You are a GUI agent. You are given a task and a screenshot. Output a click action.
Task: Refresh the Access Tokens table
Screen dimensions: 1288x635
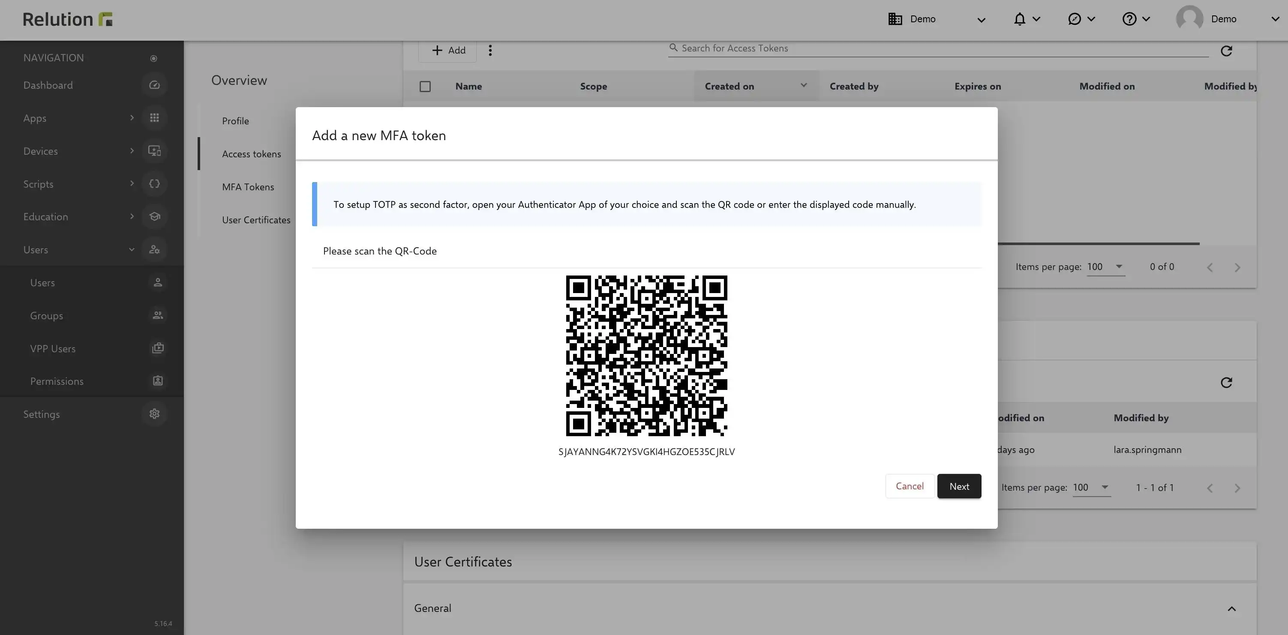click(x=1226, y=51)
